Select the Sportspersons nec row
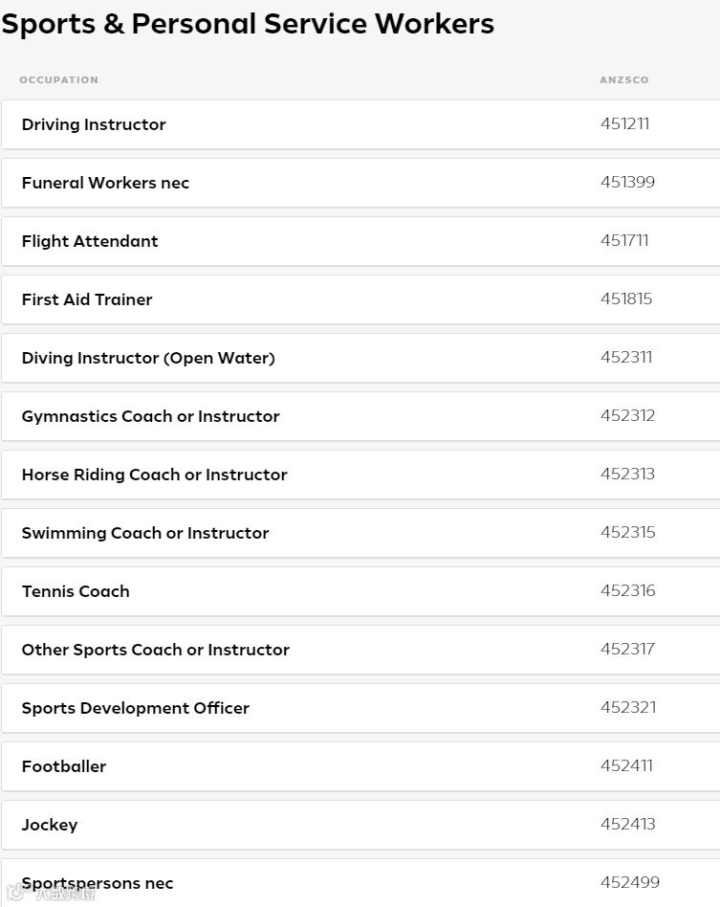This screenshot has width=720, height=907. pos(98,883)
